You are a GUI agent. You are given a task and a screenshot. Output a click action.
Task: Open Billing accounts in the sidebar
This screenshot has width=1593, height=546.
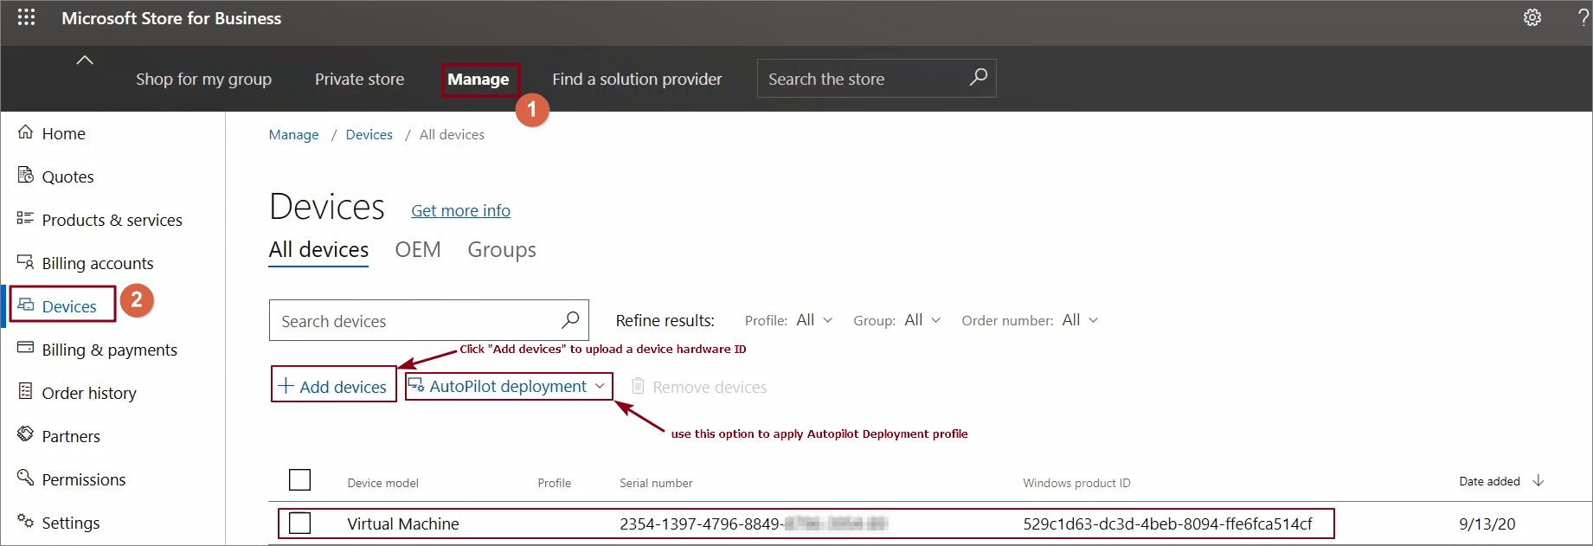coord(97,263)
